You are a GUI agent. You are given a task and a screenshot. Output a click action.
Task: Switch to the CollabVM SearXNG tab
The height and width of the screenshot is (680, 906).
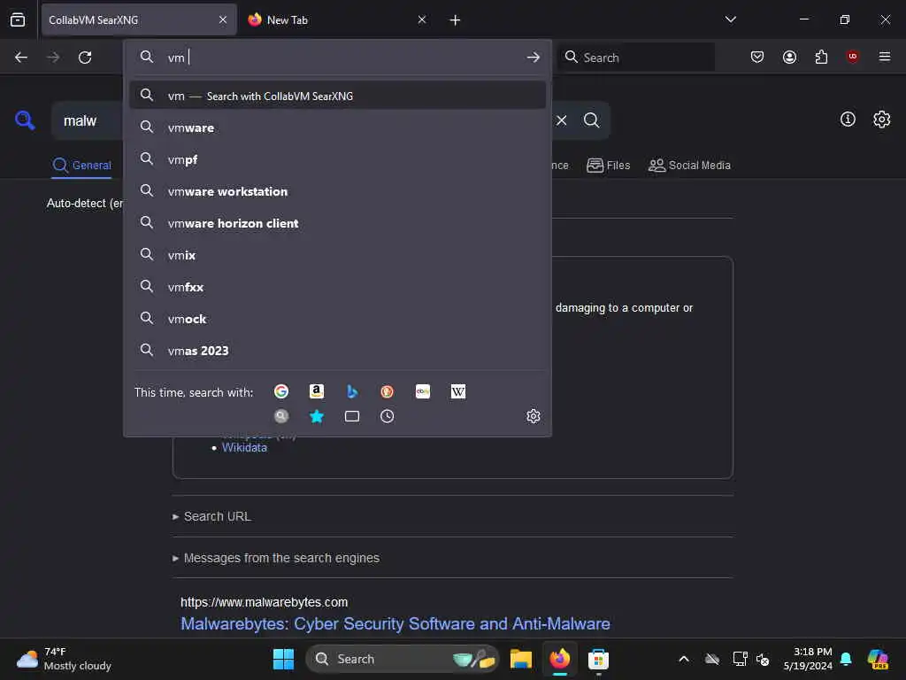click(139, 19)
